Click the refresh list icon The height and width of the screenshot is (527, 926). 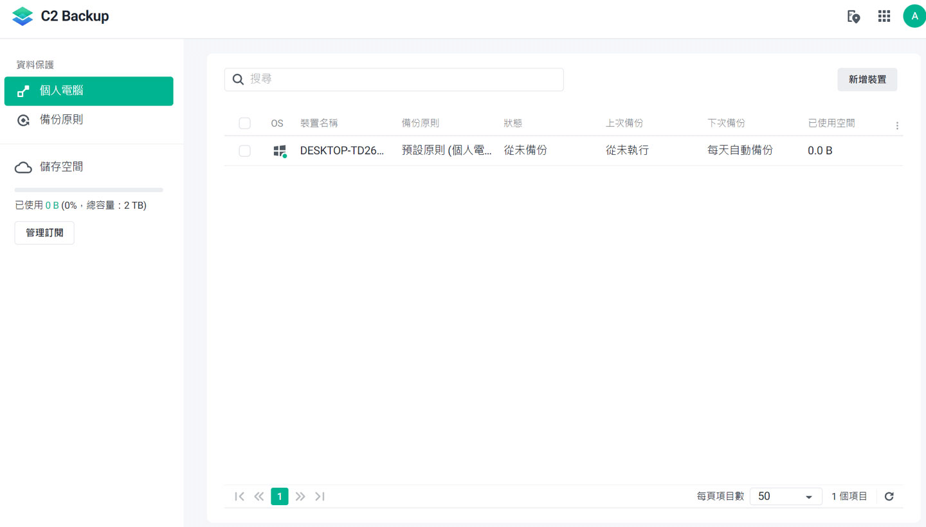pos(889,496)
